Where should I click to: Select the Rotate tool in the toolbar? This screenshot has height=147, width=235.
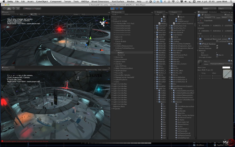(x=13, y=8)
